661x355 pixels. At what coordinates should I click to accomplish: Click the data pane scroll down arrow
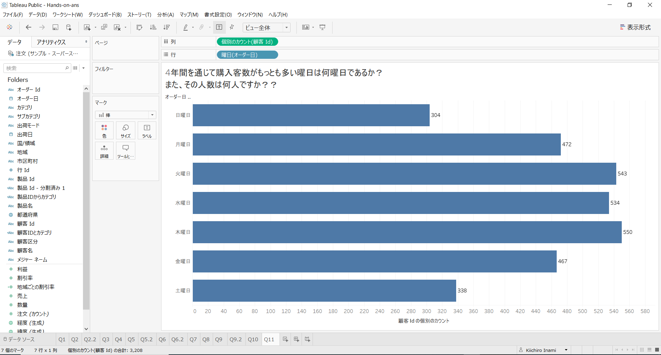tap(86, 329)
